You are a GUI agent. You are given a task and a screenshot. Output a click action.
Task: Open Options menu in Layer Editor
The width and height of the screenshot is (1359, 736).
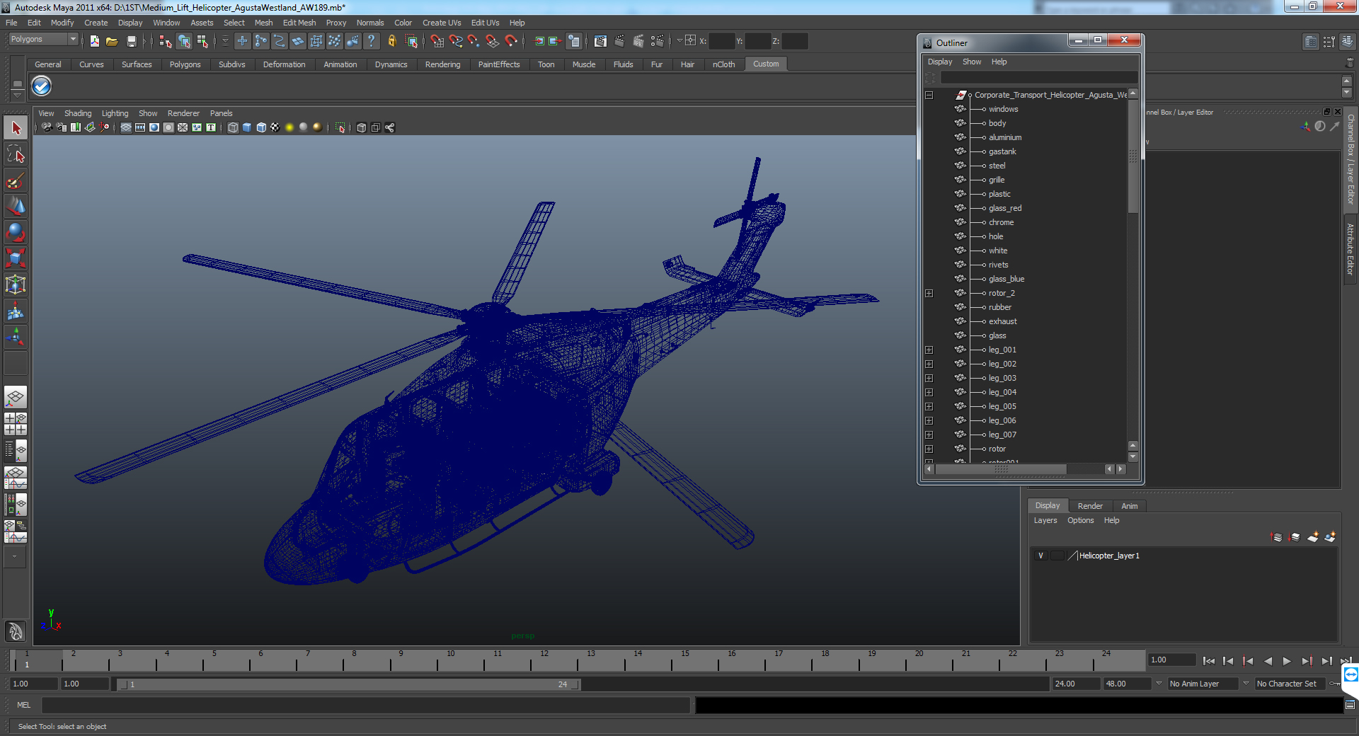pos(1081,521)
